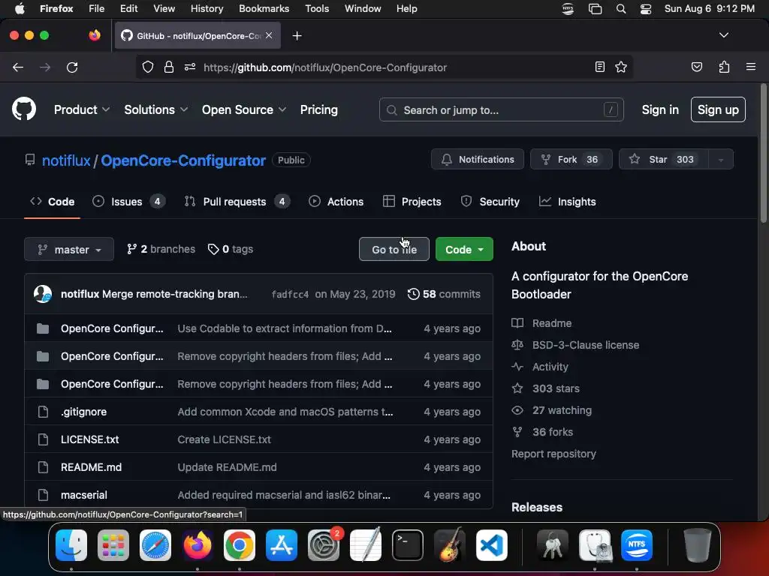Open Terminal from the Dock
769x576 pixels.
click(x=408, y=545)
